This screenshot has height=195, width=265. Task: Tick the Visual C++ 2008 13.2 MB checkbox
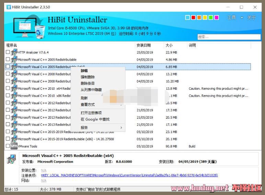pos(8,74)
